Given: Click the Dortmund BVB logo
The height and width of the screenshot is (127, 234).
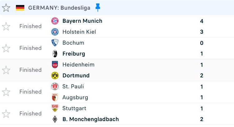Looking at the screenshot, I should point(55,76).
